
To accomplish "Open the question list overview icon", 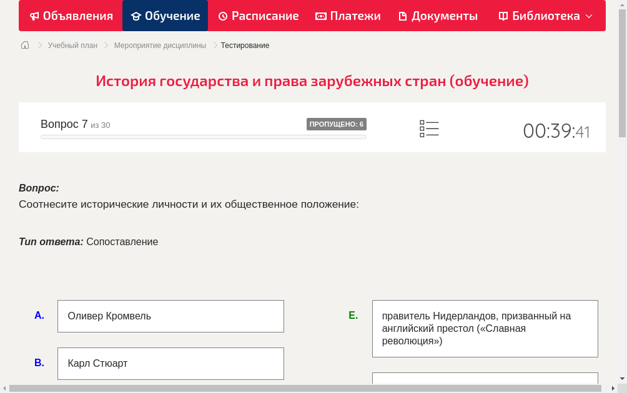I will 429,128.
